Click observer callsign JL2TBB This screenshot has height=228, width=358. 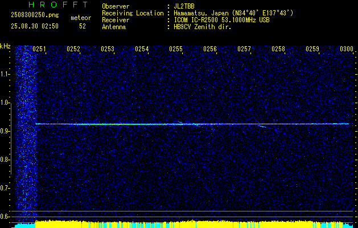pyautogui.click(x=184, y=6)
